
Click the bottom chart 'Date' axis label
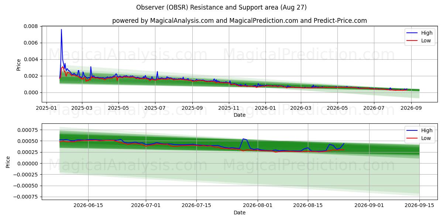click(x=240, y=213)
